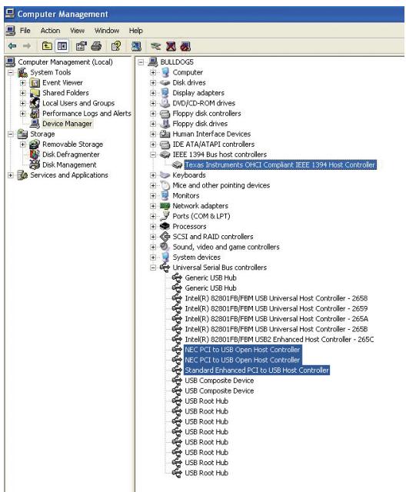406x492 pixels.
Task: Open the View menu
Action: point(77,31)
